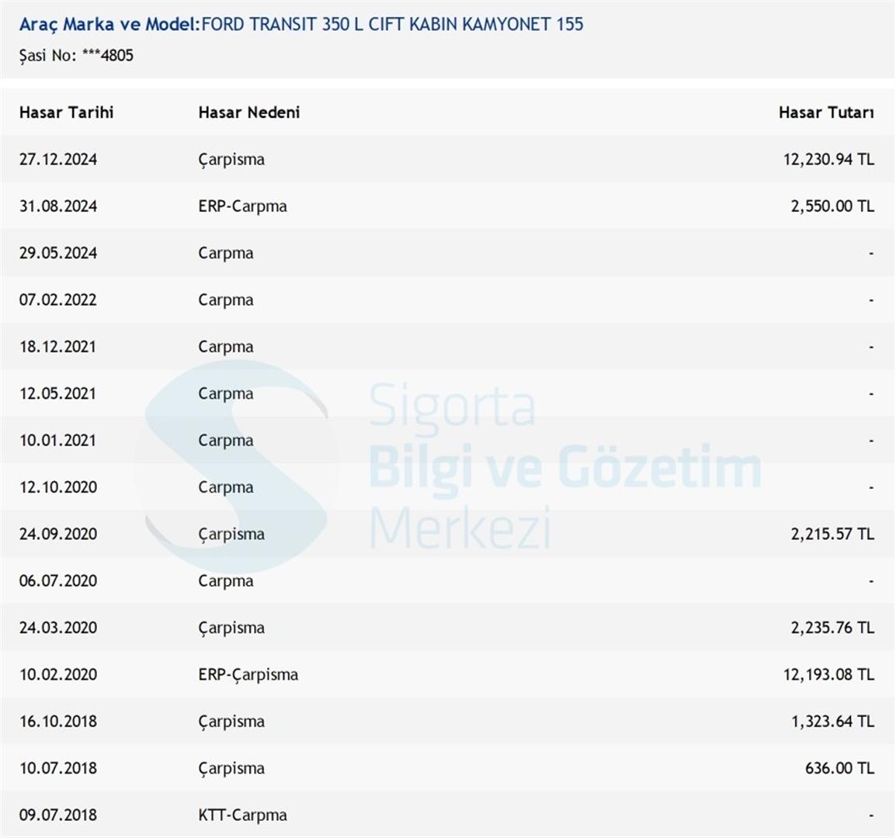Select the date 16.10.2018
Viewport: 896px width, 838px height.
point(58,721)
